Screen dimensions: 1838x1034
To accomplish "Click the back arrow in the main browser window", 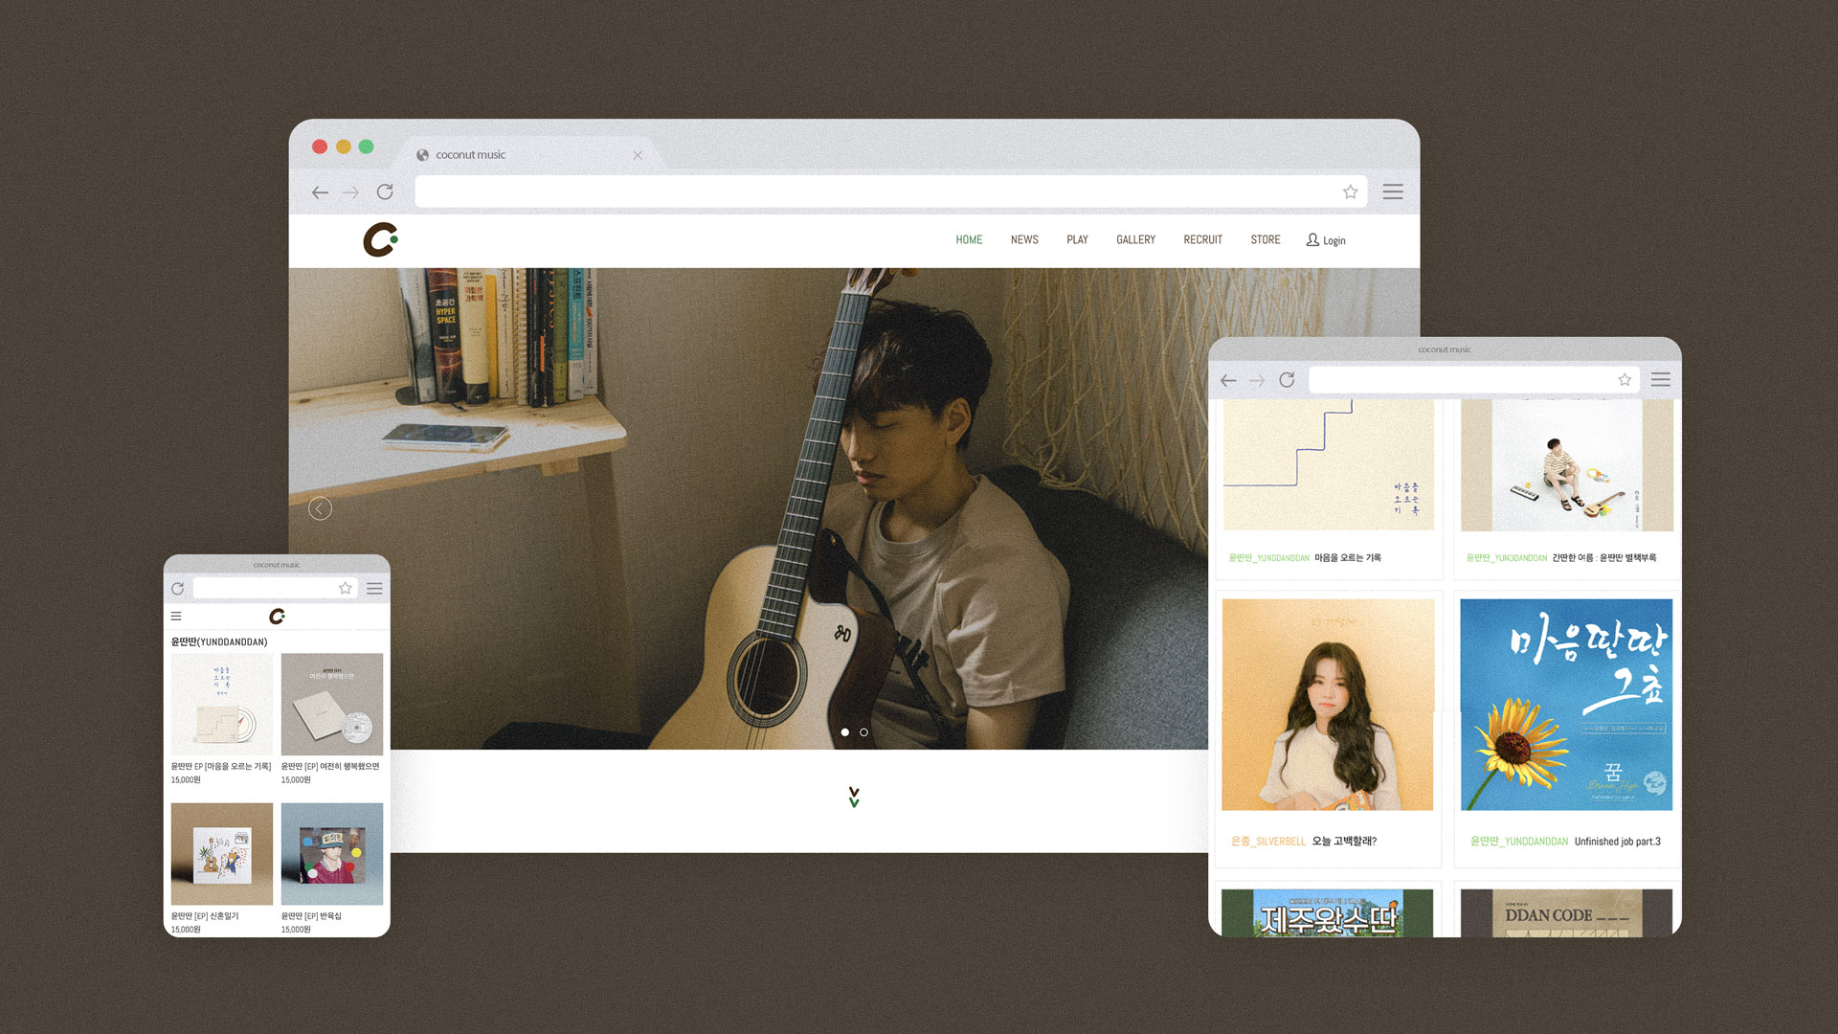I will click(320, 192).
